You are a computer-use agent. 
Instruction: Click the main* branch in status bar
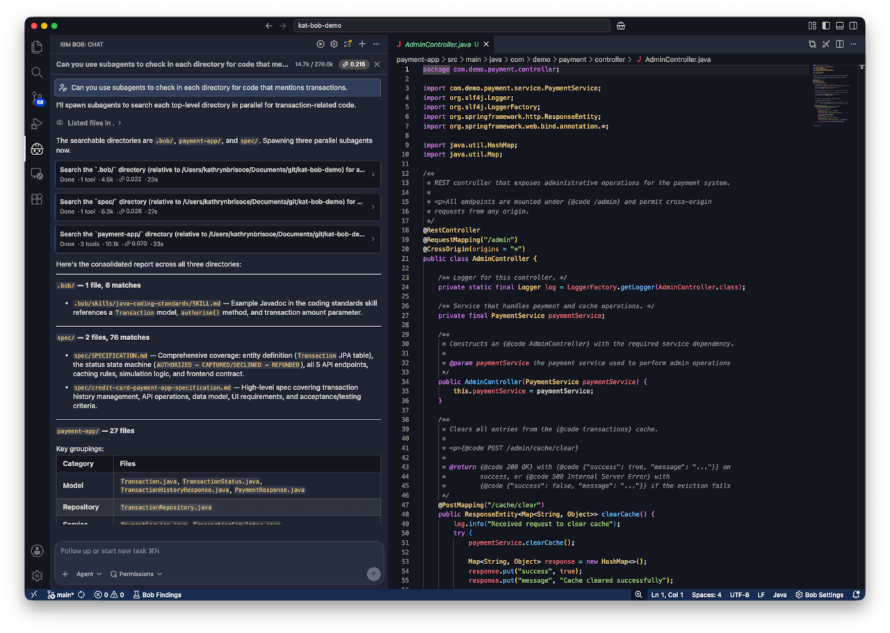pyautogui.click(x=60, y=595)
